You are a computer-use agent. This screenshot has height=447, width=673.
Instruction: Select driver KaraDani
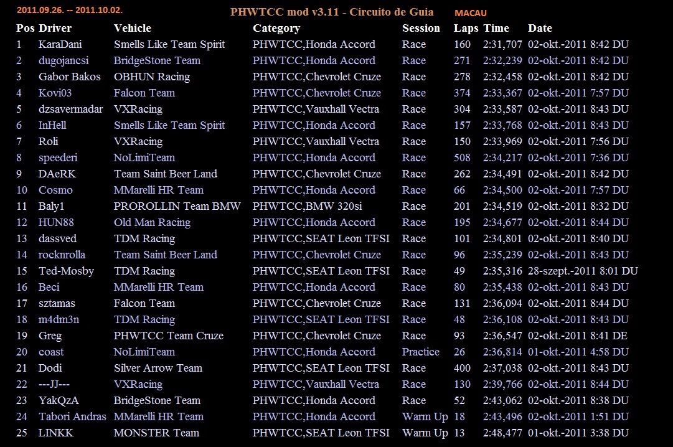[x=60, y=44]
